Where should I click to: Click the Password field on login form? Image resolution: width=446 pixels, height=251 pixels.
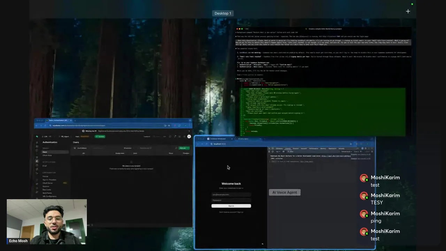(231, 200)
